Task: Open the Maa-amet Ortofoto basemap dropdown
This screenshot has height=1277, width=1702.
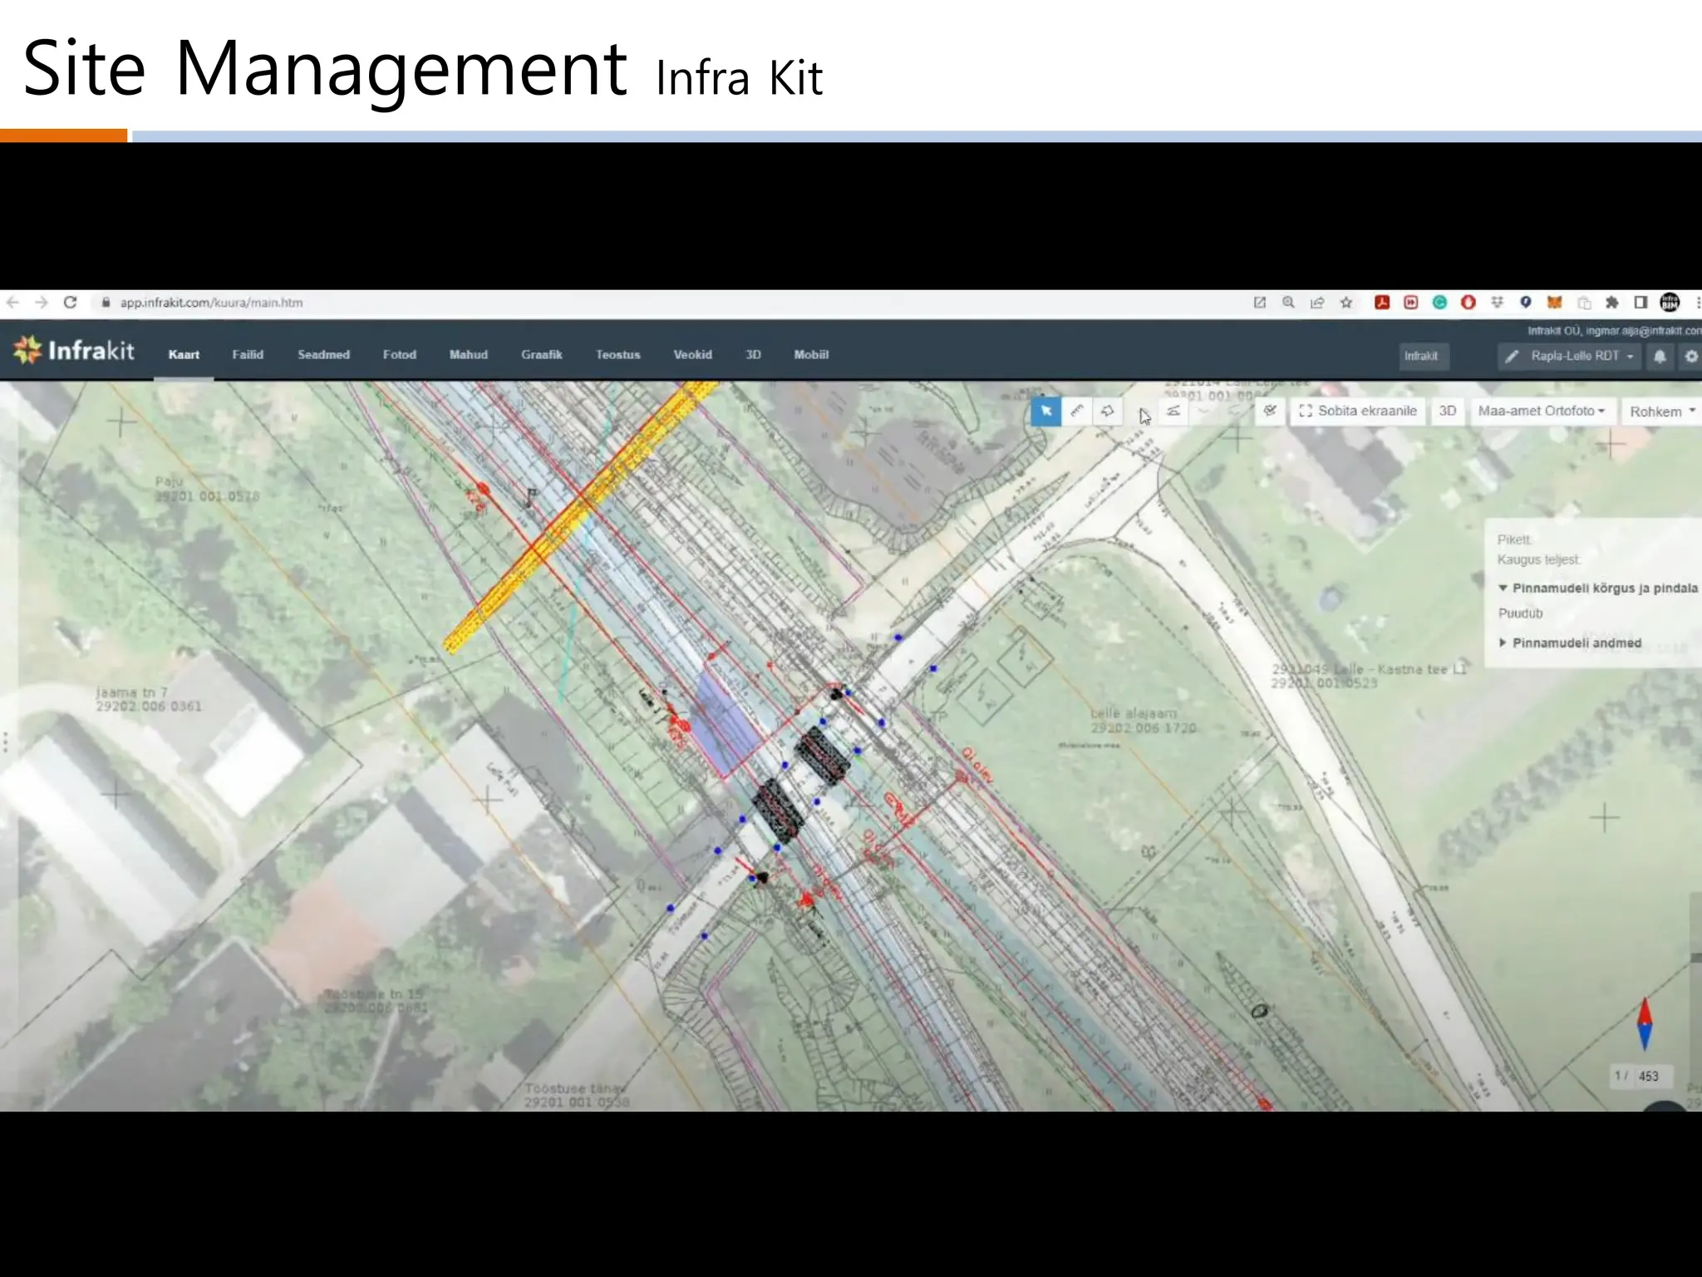Action: 1542,411
